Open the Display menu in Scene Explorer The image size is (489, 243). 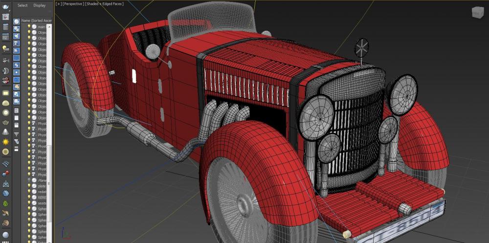(x=40, y=5)
